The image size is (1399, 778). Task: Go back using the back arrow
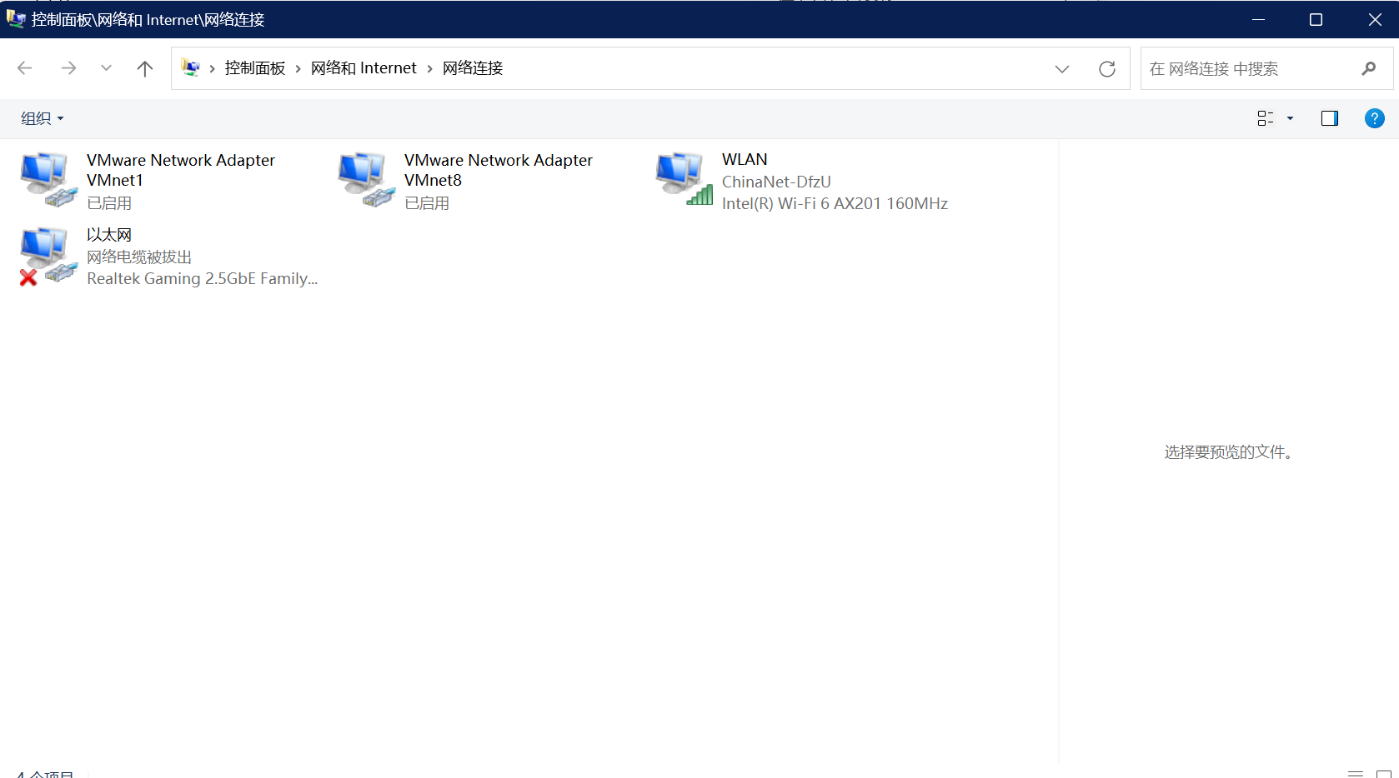click(x=24, y=68)
